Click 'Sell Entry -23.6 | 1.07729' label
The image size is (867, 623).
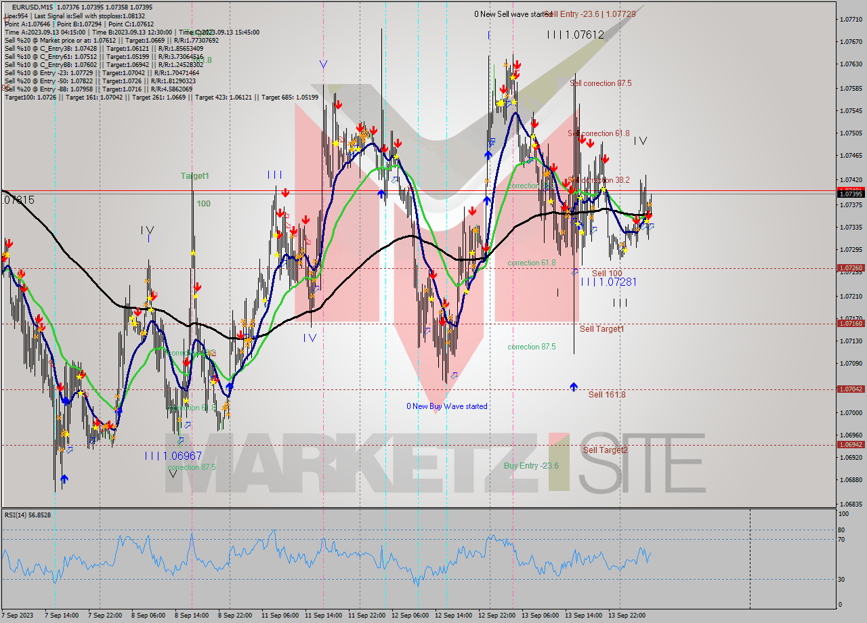coord(591,14)
